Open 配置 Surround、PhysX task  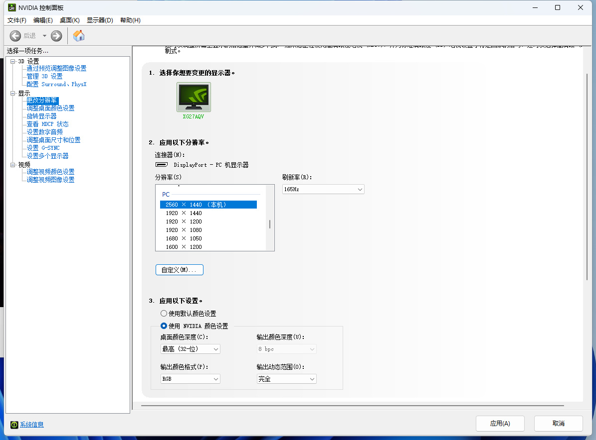click(56, 84)
